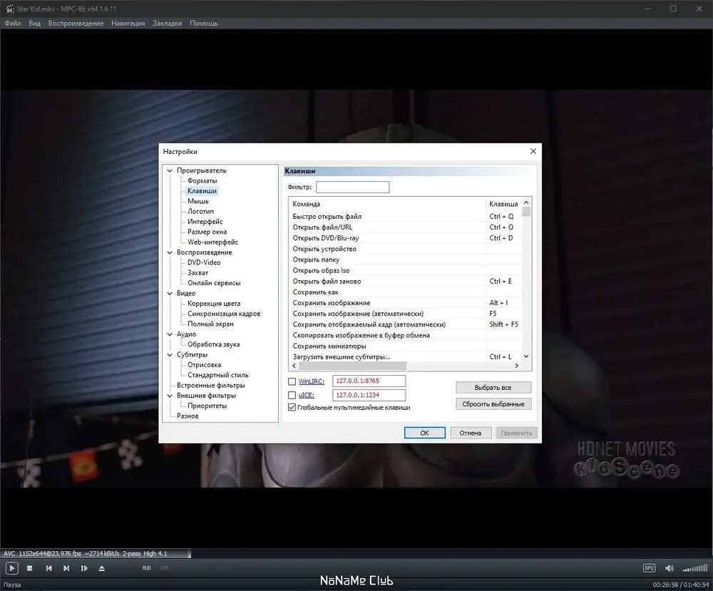Viewport: 713px width, 591px height.
Task: Enable the uICE checkbox
Action: pyautogui.click(x=292, y=395)
